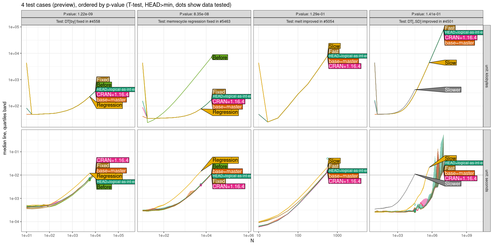Click 'Regression' label in DT[by] kilobytes panel
Viewport: 493px width, 246px height.
click(109, 105)
